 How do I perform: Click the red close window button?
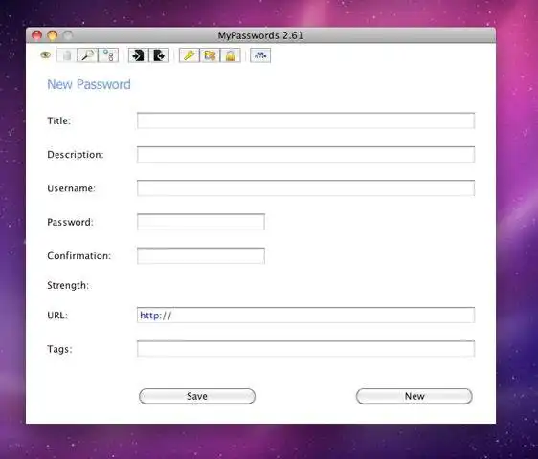pos(36,35)
